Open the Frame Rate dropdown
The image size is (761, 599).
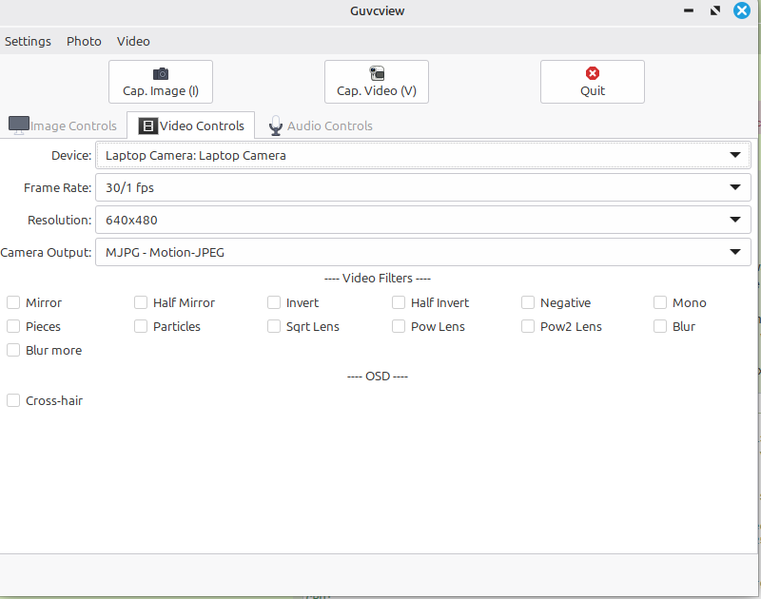[422, 187]
